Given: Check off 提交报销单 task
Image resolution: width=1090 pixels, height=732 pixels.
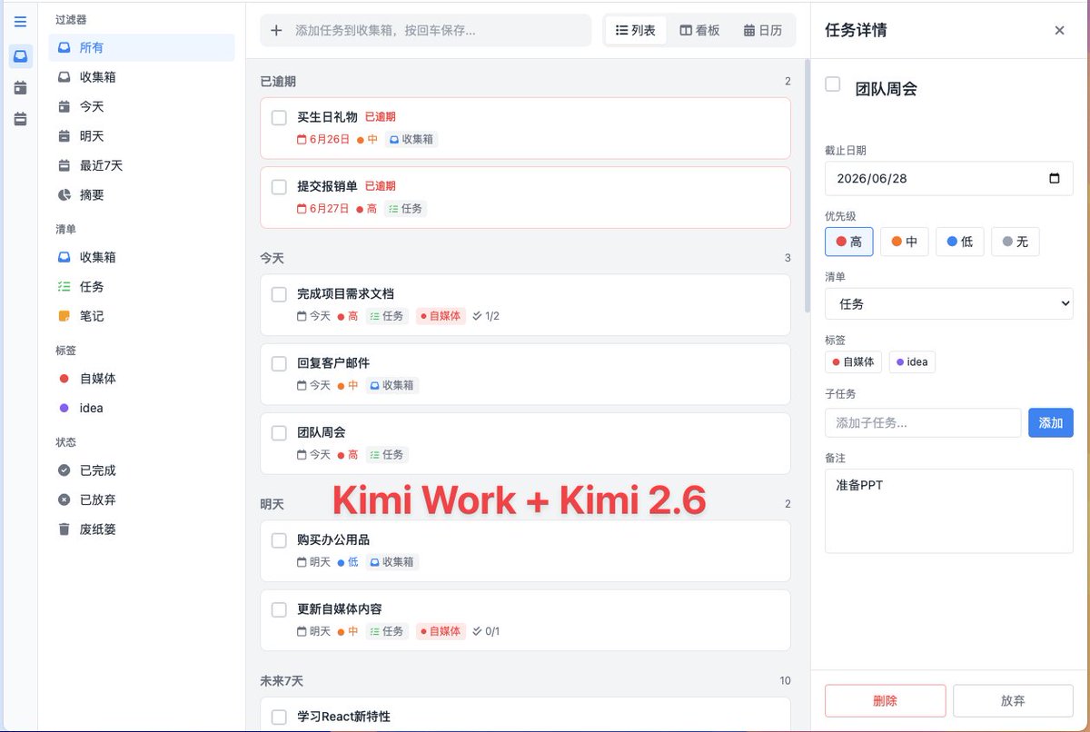Looking at the screenshot, I should [x=279, y=187].
